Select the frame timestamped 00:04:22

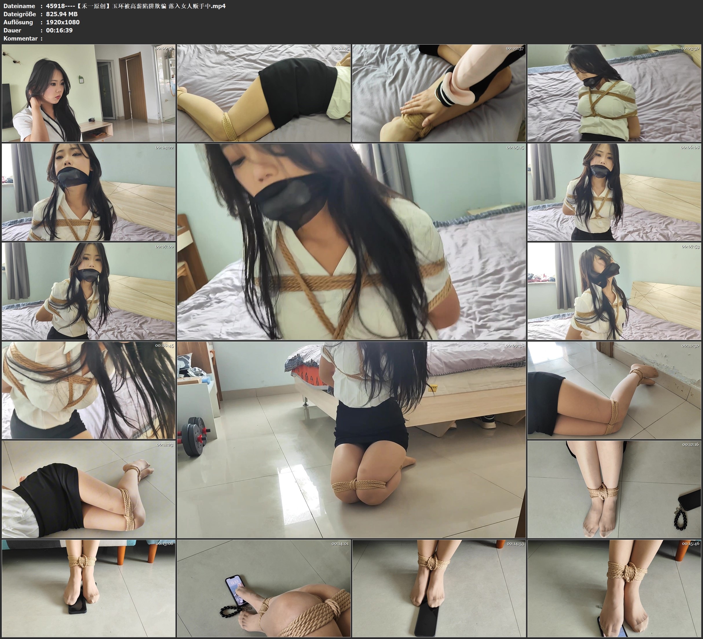(89, 192)
